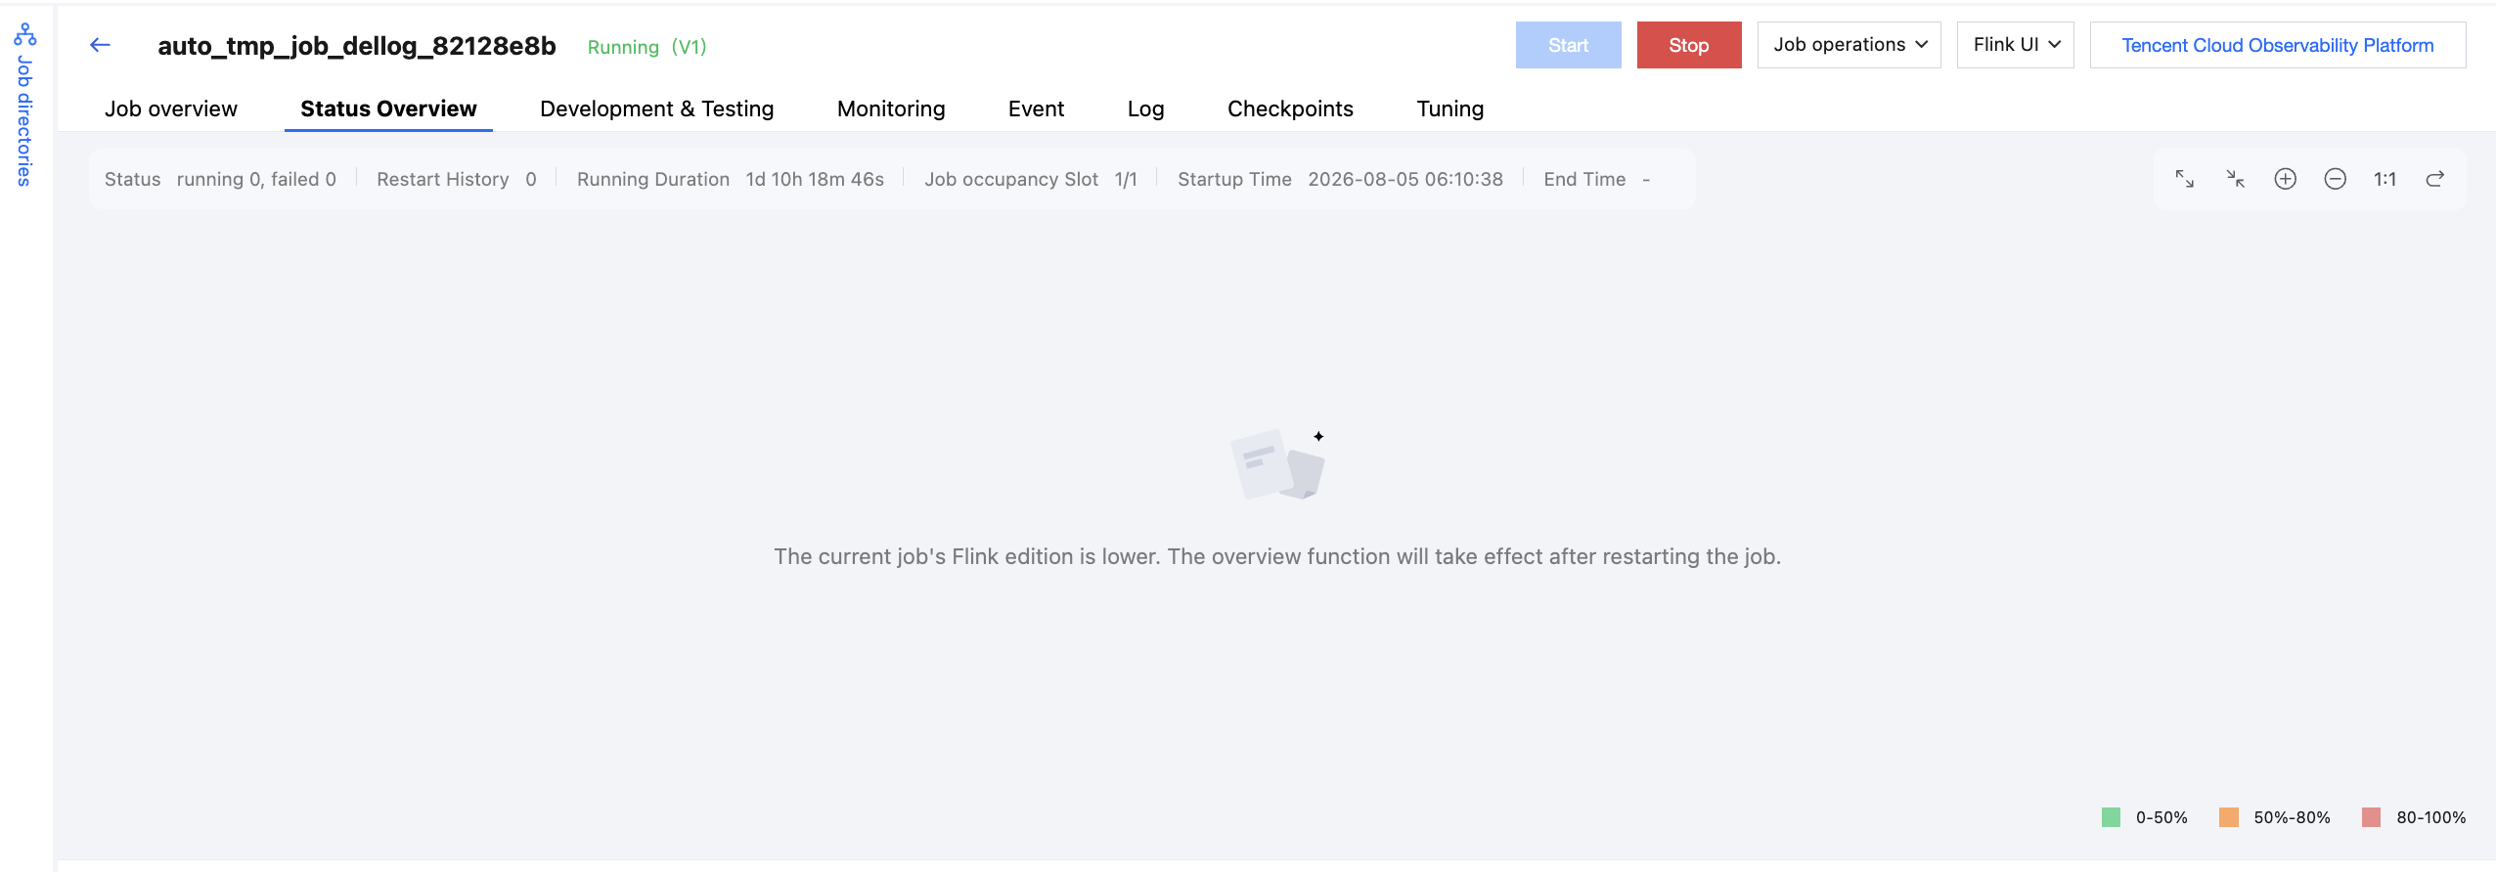Zoom in with the plus icon
The width and height of the screenshot is (2496, 872).
[x=2285, y=179]
